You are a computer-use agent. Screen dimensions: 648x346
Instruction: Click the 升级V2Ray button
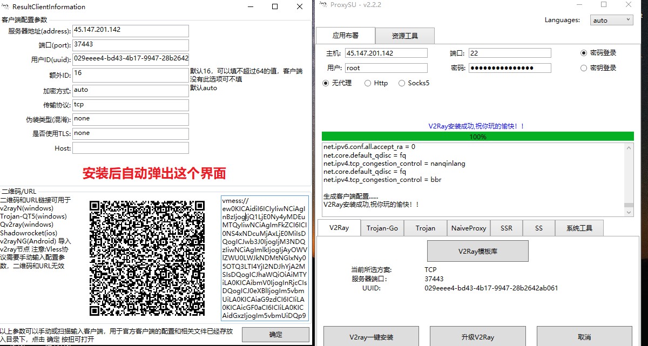point(477,337)
